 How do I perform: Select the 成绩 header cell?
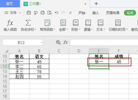[119, 57]
